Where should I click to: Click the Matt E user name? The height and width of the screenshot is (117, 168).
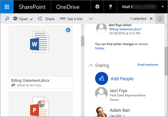128,7
